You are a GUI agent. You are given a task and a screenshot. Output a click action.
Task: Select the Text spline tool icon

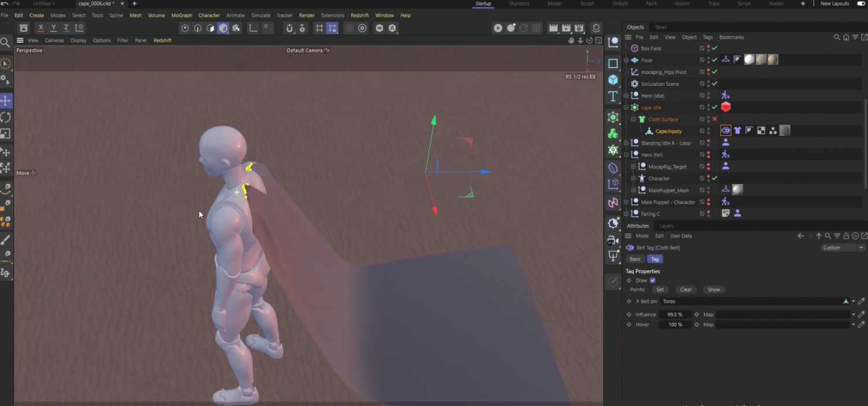pos(613,96)
